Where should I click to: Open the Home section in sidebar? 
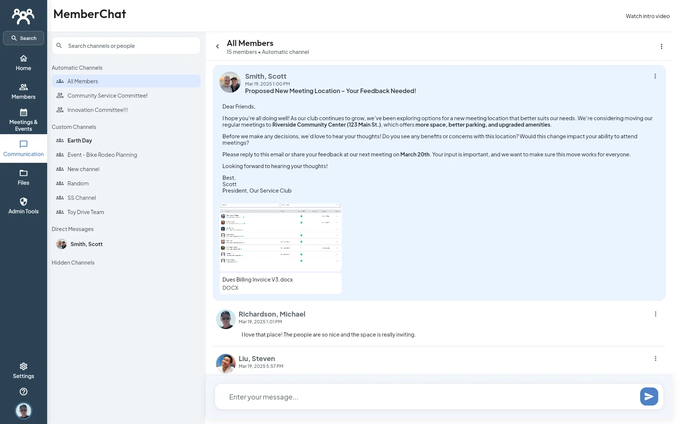tap(23, 63)
